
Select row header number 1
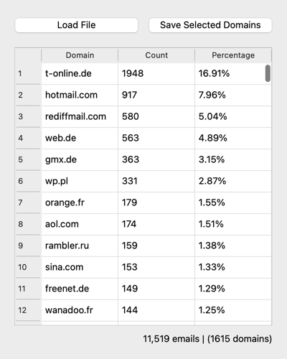(x=28, y=73)
